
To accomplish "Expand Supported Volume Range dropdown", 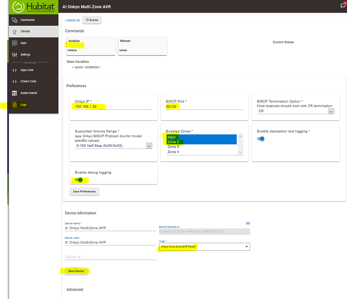I will point(113,146).
